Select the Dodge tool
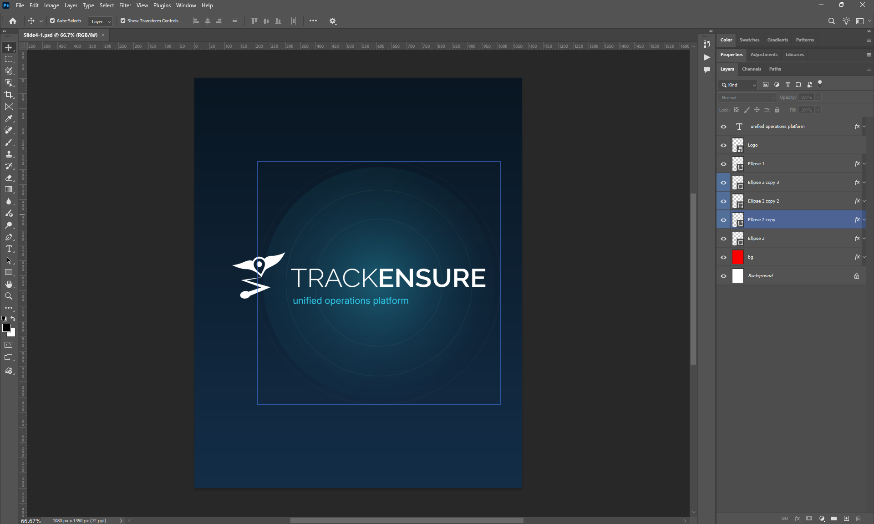This screenshot has height=524, width=874. tap(9, 225)
